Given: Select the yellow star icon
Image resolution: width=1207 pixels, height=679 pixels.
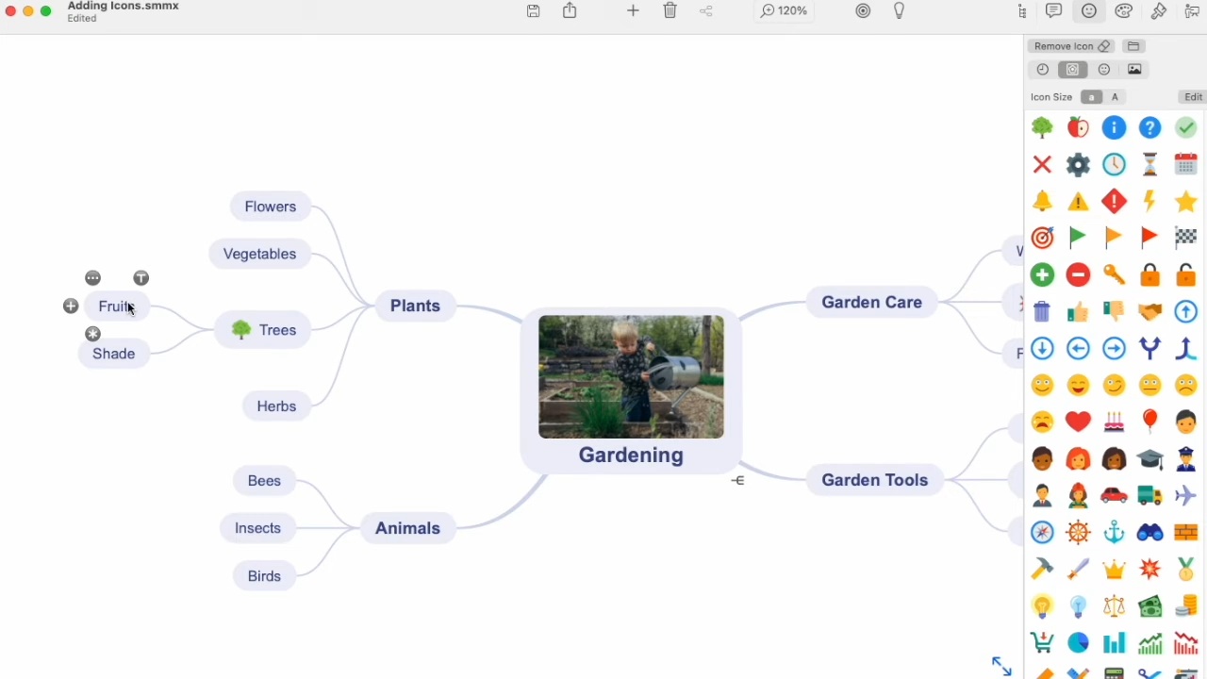Looking at the screenshot, I should [x=1185, y=201].
